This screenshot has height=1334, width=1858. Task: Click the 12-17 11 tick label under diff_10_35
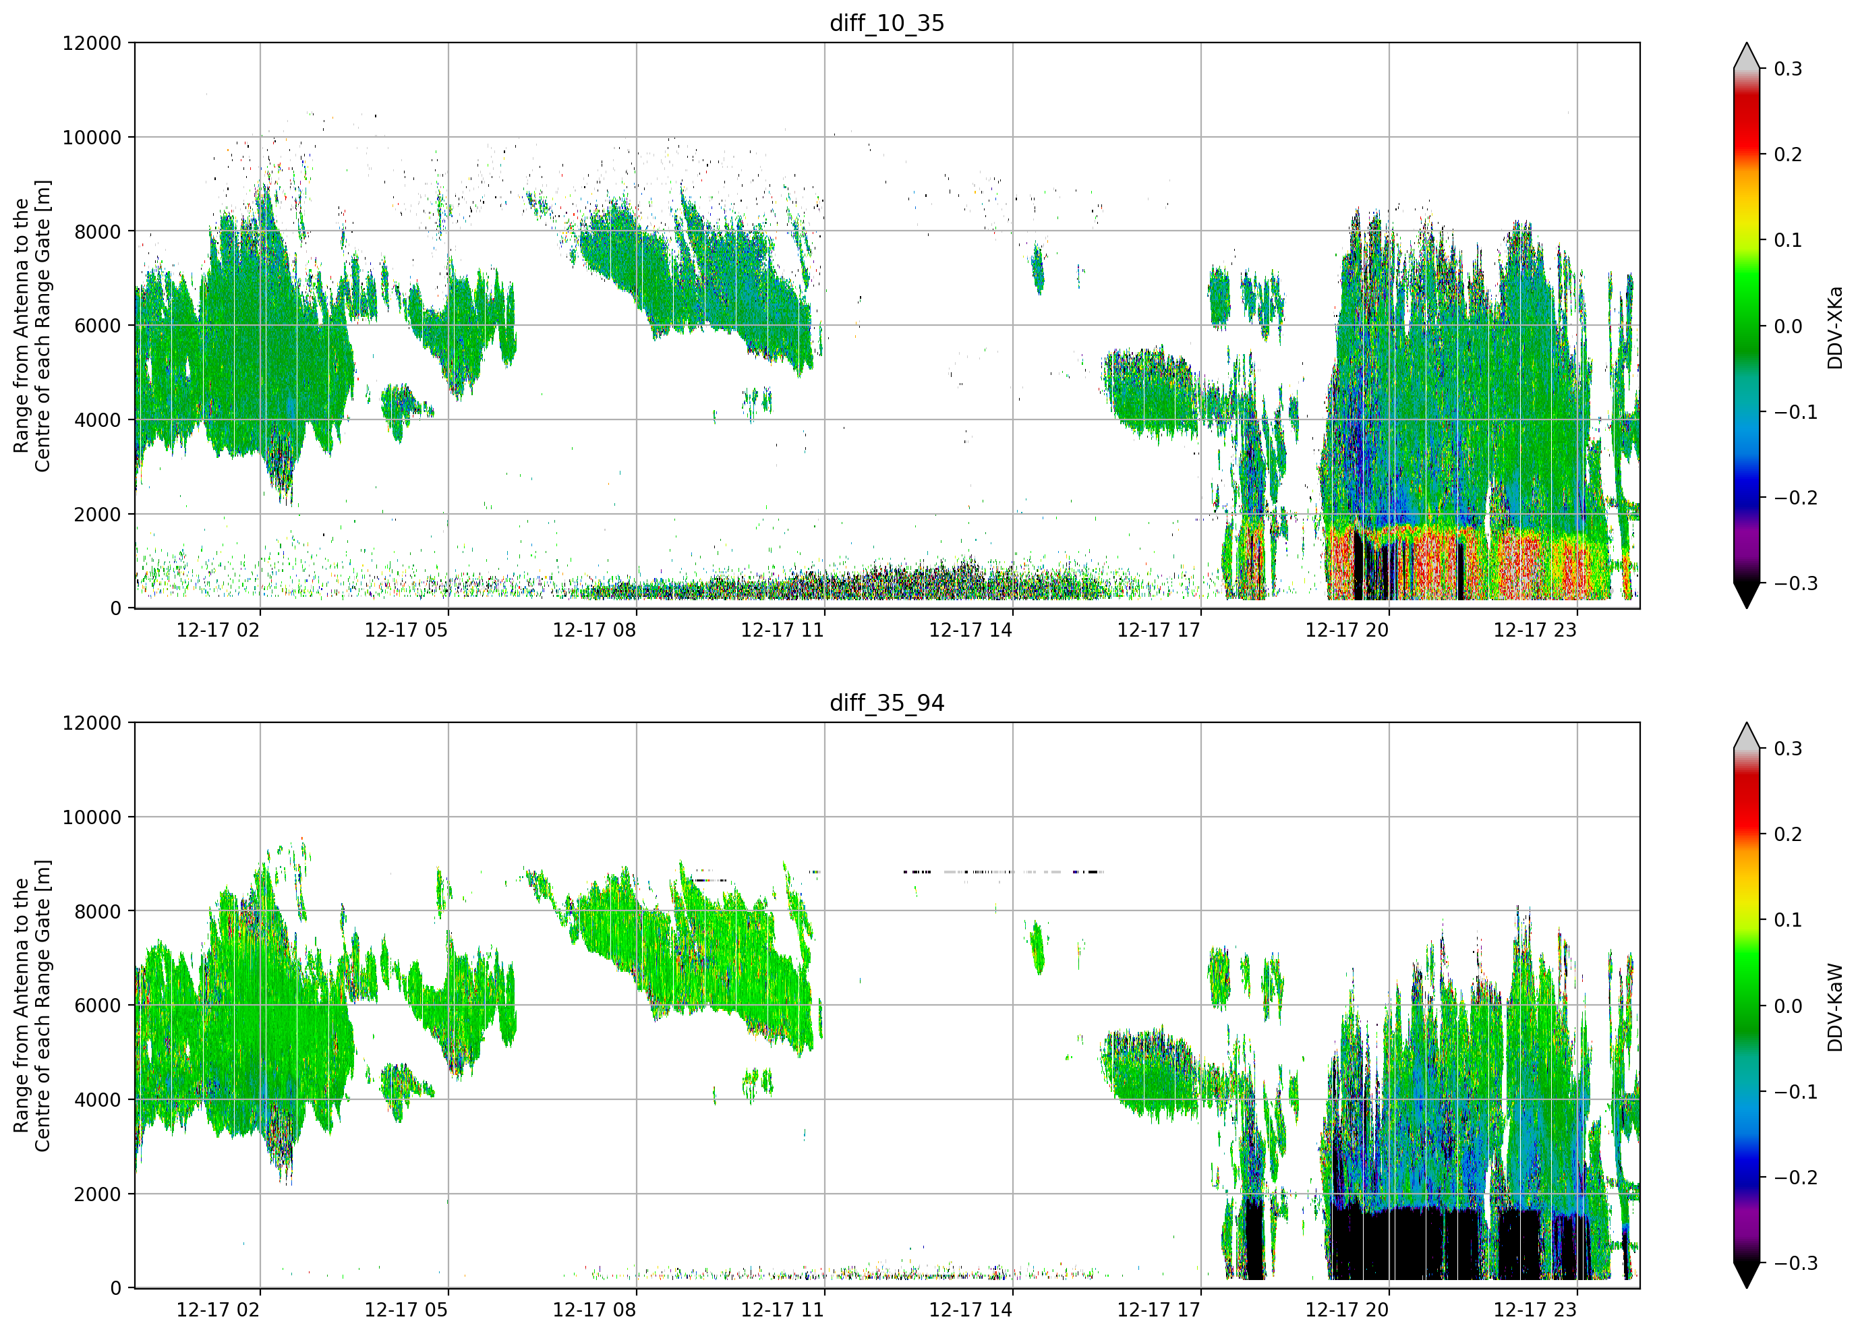(782, 630)
